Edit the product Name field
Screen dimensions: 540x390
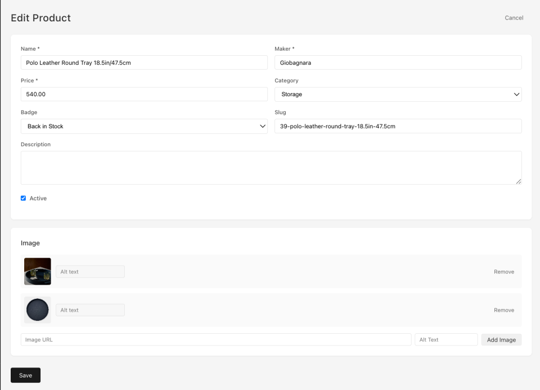[x=144, y=62]
